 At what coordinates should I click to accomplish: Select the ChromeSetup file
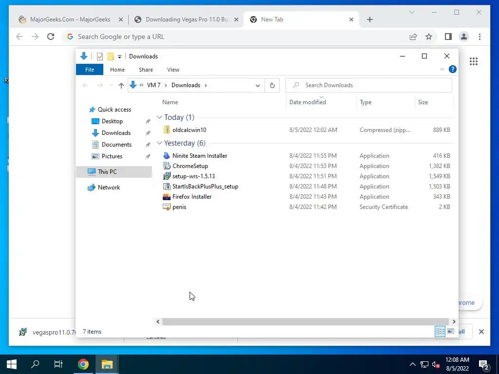tap(190, 166)
